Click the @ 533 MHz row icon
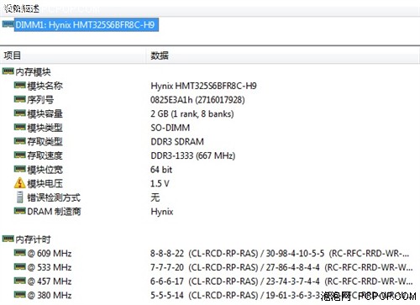This screenshot has height=305, width=420. point(20,266)
